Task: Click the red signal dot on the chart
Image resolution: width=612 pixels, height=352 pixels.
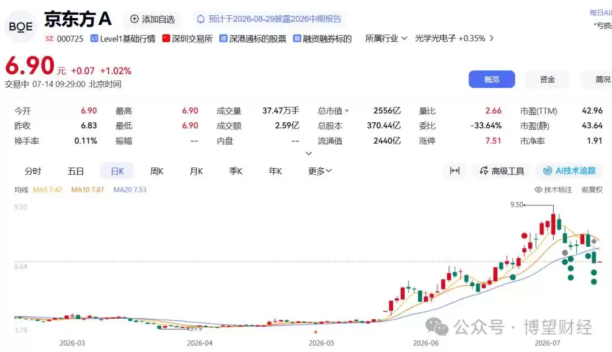Action: (524, 235)
